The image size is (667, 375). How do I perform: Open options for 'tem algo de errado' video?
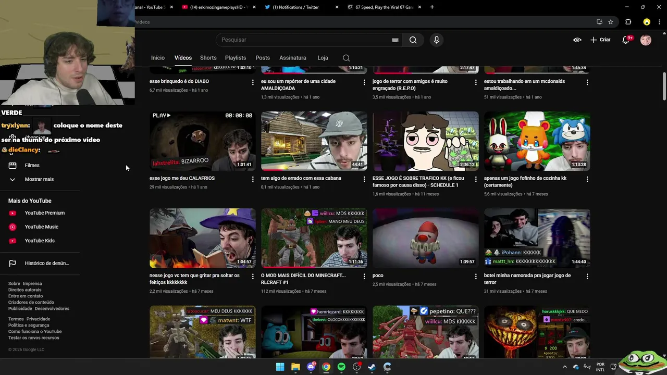(364, 179)
